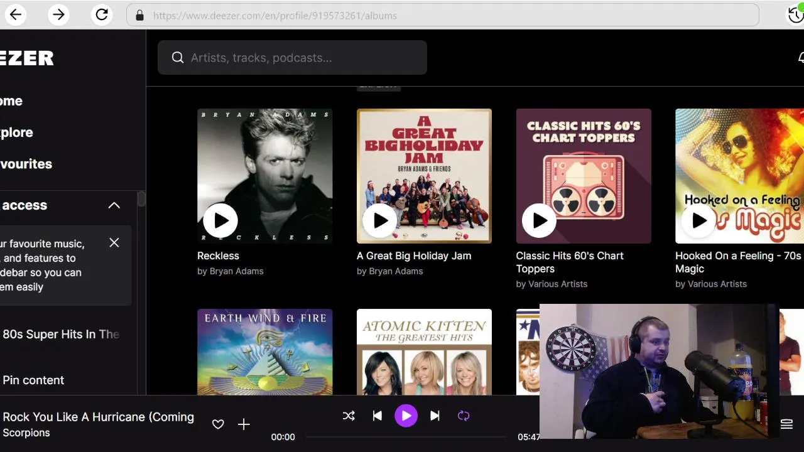Open Favourites in the sidebar
The height and width of the screenshot is (452, 804).
(x=26, y=164)
